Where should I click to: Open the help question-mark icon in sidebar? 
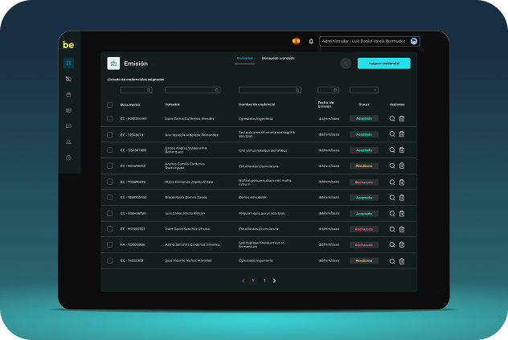point(68,158)
